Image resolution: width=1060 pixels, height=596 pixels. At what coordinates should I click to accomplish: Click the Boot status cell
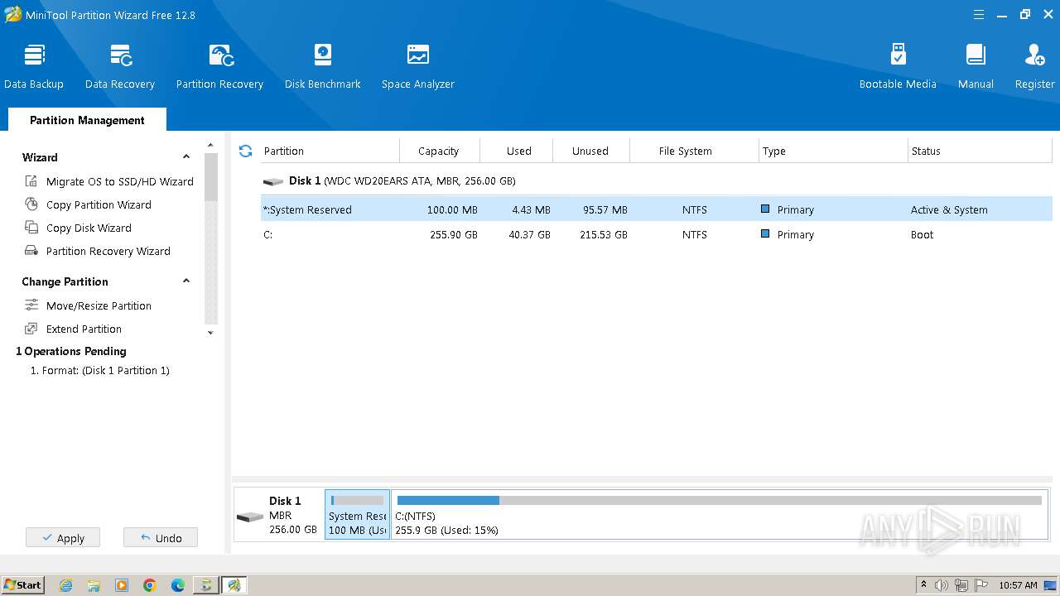click(922, 234)
